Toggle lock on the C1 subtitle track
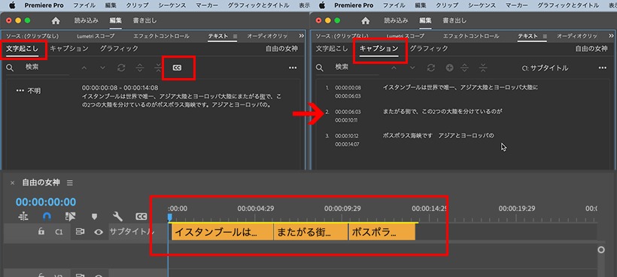Viewport: 617px width, 277px height. pos(41,232)
